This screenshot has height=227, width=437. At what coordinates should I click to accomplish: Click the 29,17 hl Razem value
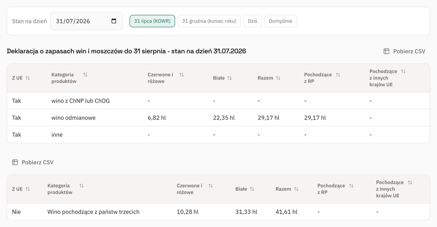coord(268,118)
